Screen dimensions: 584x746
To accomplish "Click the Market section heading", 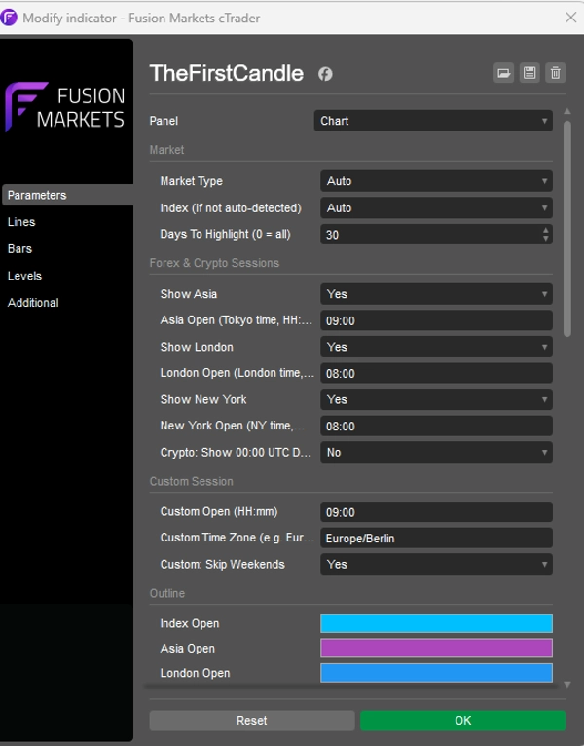I will 166,150.
